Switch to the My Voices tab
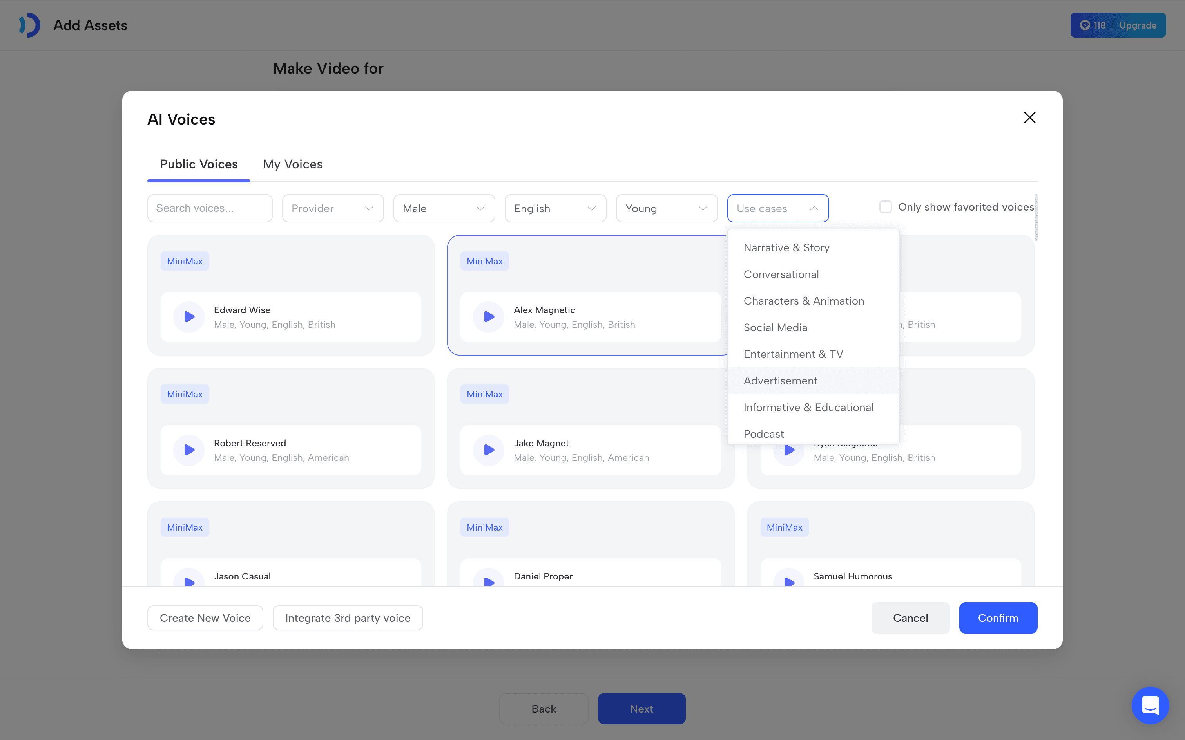The height and width of the screenshot is (740, 1185). point(292,164)
